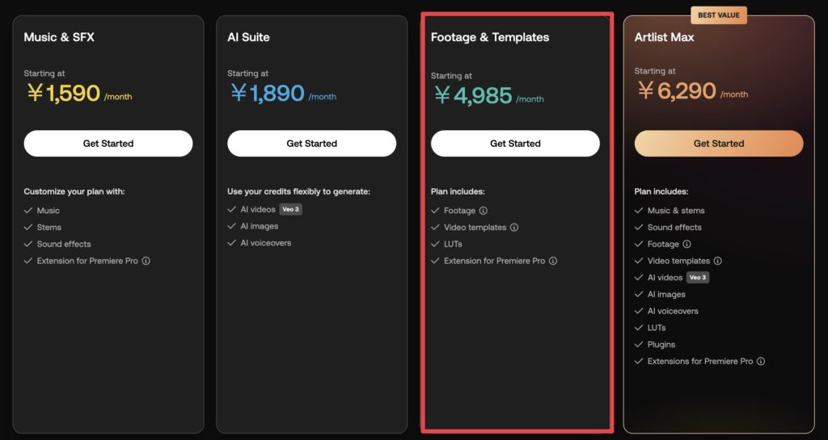The width and height of the screenshot is (828, 440).
Task: Click the Video templates info icon in Artlist Max
Action: (x=718, y=261)
